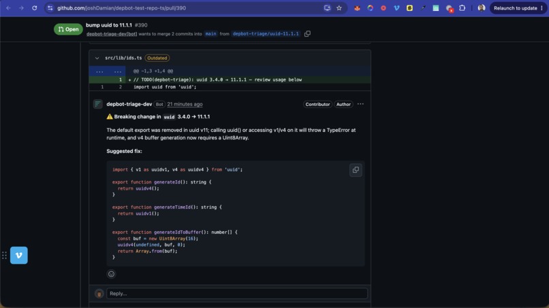Click the Breaking change in uuid heading
This screenshot has width=549, height=308.
(158, 117)
